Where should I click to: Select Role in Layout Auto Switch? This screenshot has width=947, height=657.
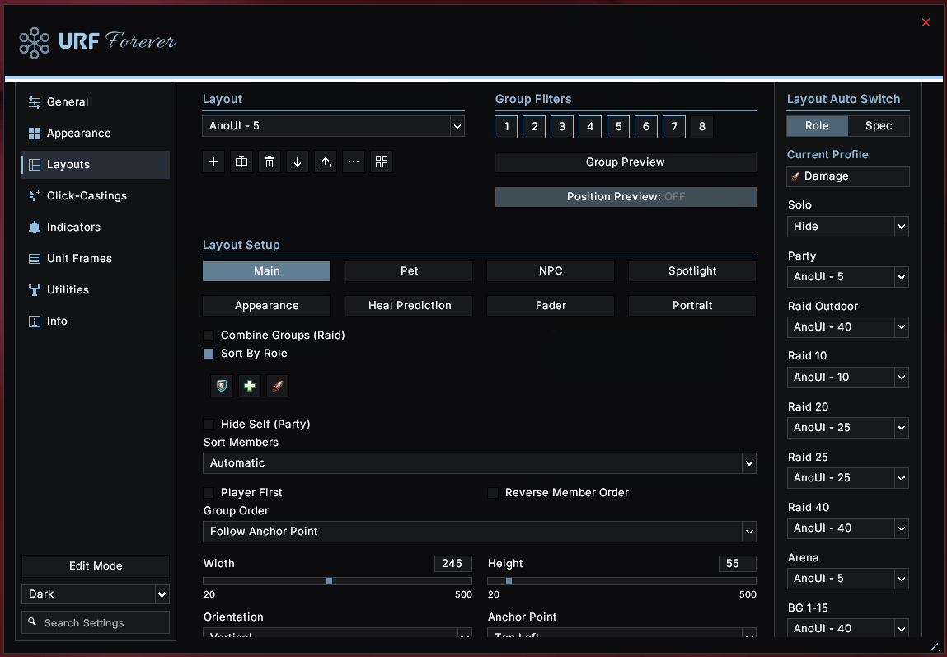tap(817, 126)
